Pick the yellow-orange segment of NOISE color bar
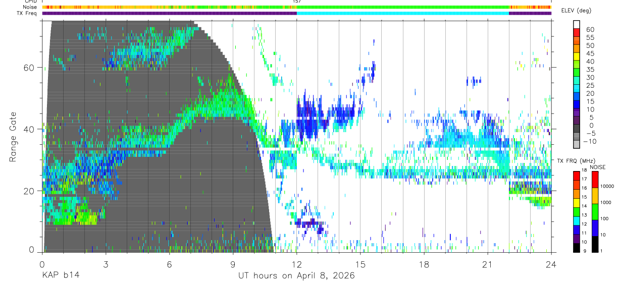 [x=595, y=195]
